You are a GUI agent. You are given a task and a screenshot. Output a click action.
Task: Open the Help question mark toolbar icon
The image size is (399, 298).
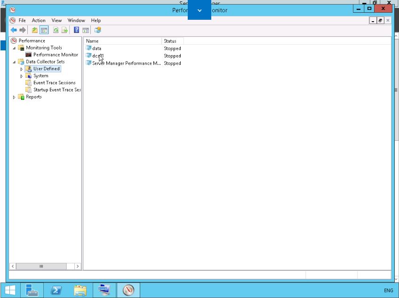point(76,30)
